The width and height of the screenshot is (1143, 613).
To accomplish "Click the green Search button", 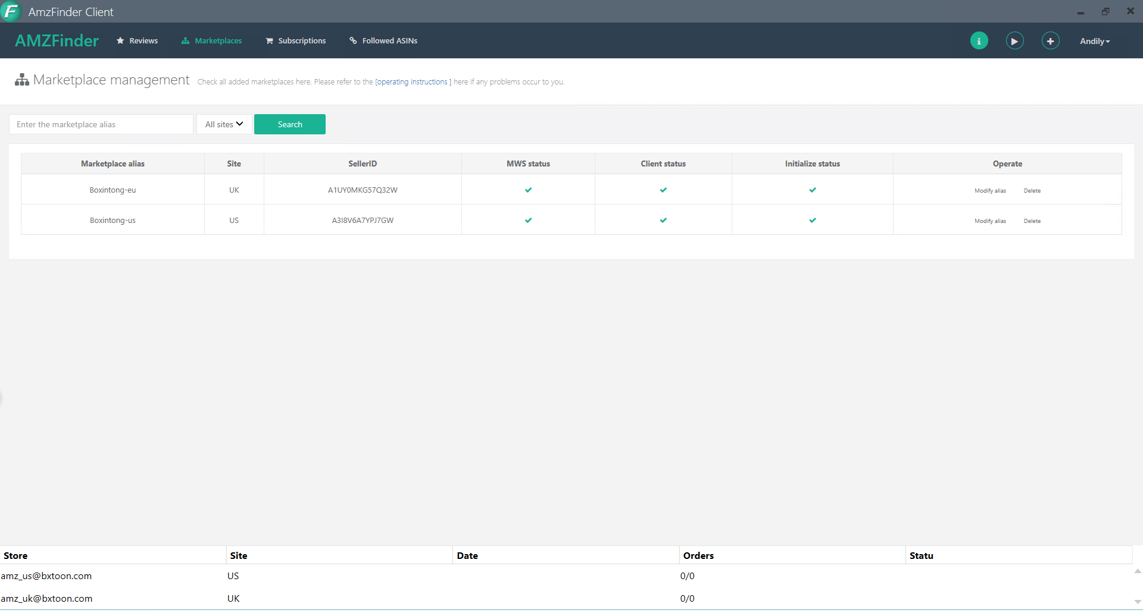I will (x=290, y=124).
